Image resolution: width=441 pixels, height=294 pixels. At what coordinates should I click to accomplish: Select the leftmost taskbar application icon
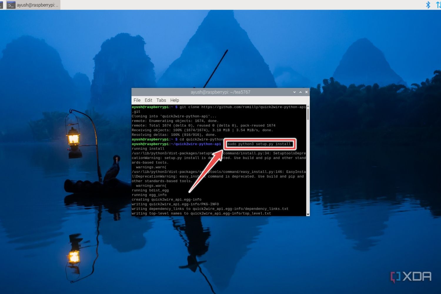pos(2,5)
